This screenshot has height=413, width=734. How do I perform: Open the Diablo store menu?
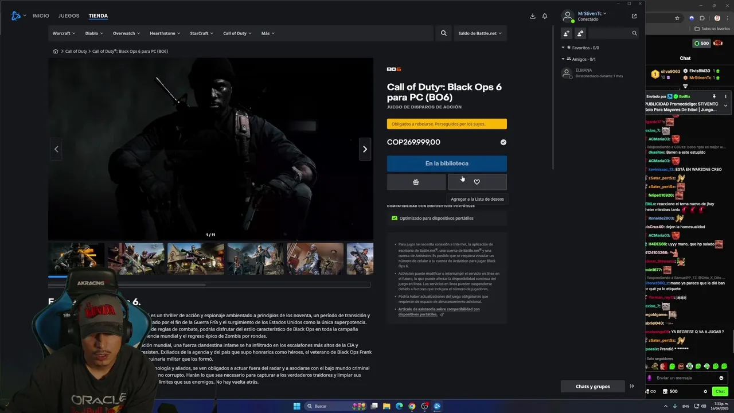pyautogui.click(x=94, y=33)
